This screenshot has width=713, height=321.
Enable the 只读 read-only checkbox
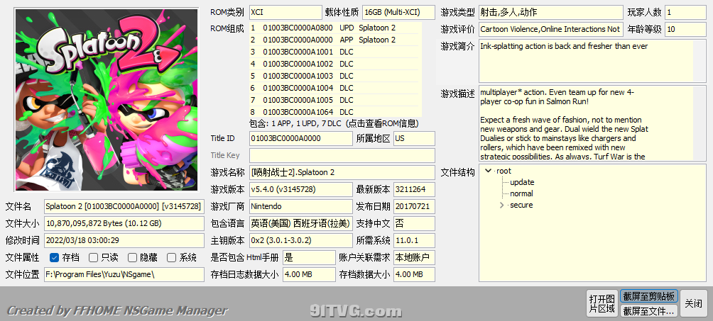click(93, 258)
